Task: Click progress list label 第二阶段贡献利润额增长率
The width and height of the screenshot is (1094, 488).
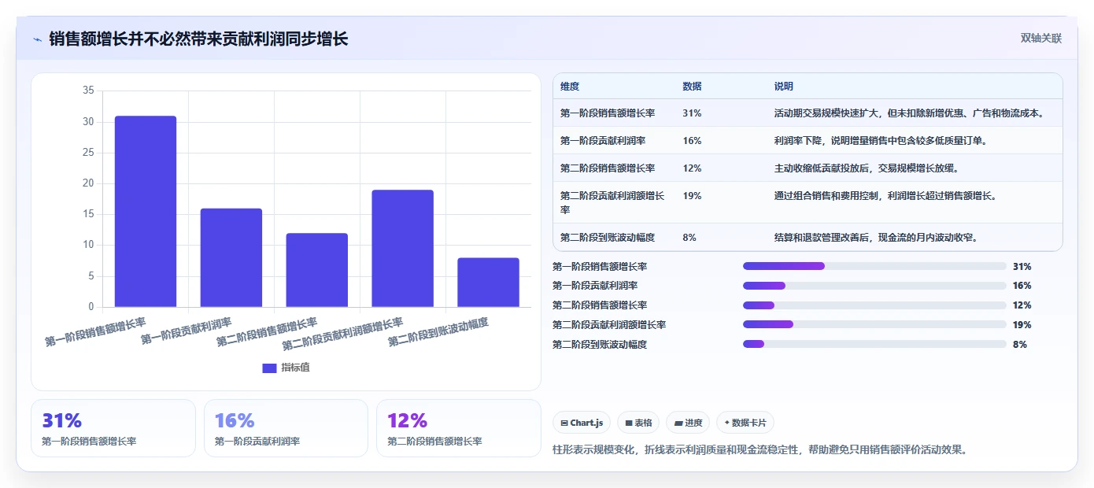Action: point(609,325)
